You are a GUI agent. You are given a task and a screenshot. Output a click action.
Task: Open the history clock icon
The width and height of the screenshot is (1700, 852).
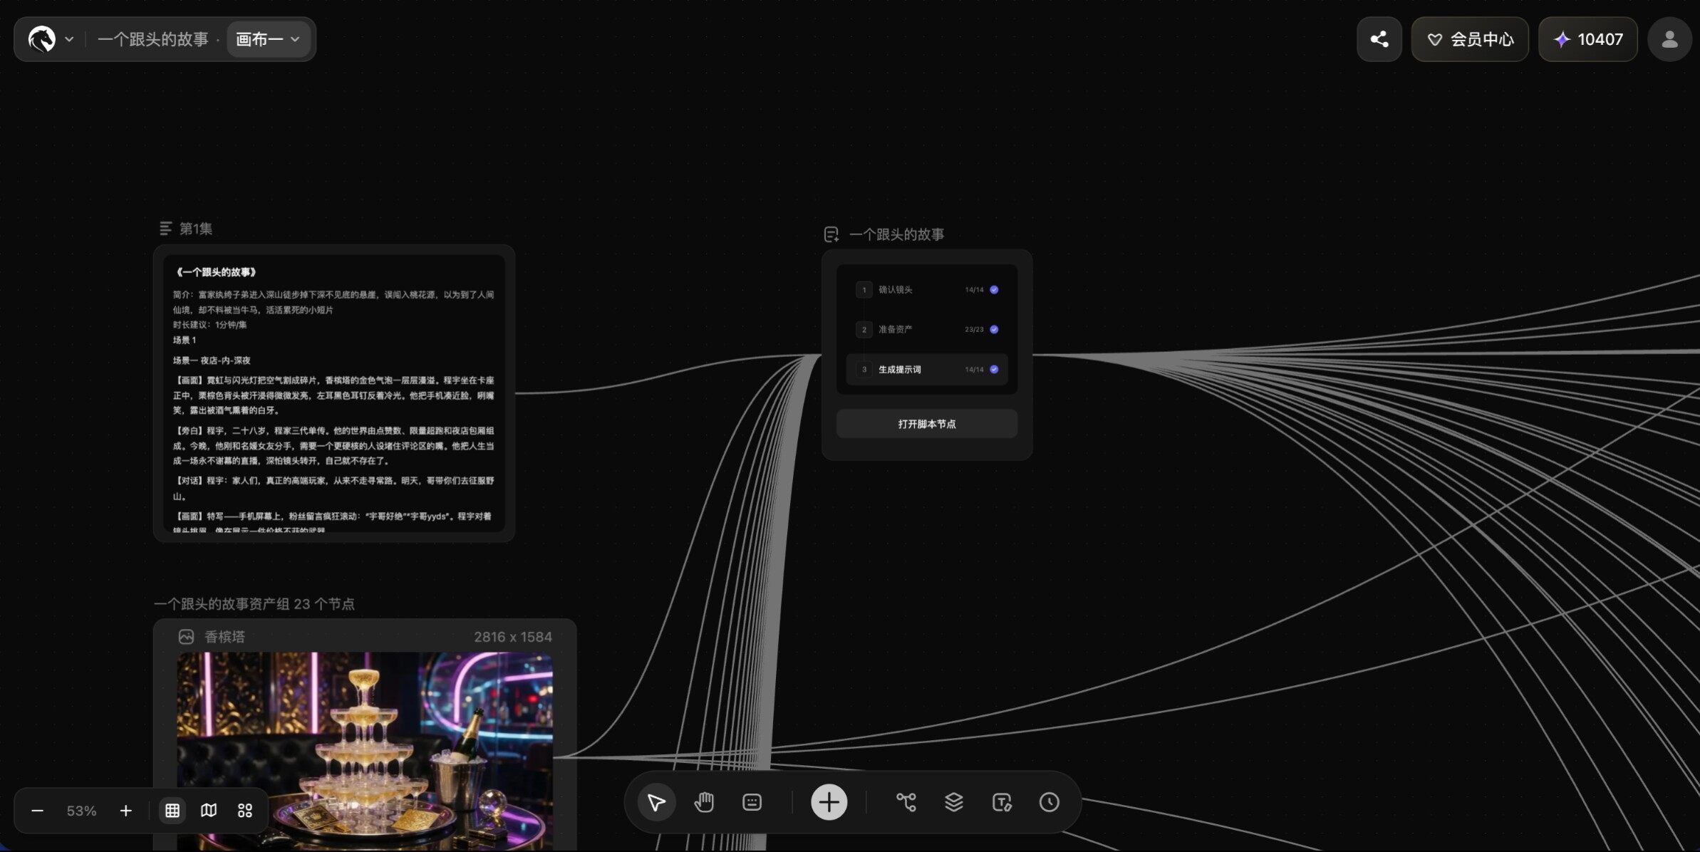point(1049,803)
